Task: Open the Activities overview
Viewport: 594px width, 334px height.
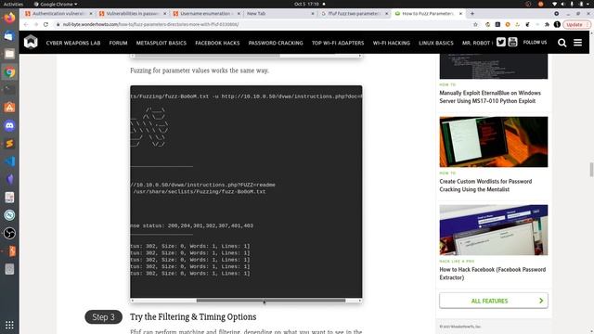Action: click(13, 4)
